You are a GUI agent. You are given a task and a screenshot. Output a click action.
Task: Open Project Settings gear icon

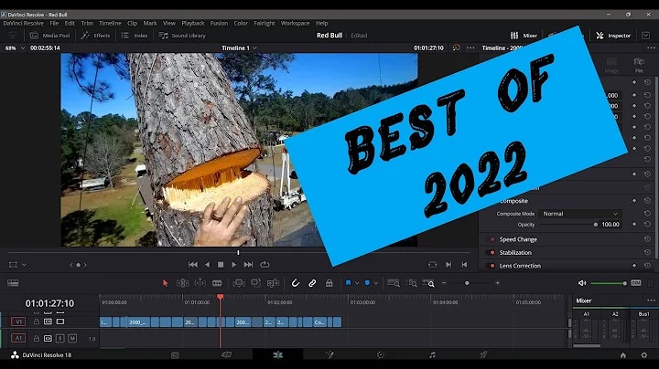(643, 355)
